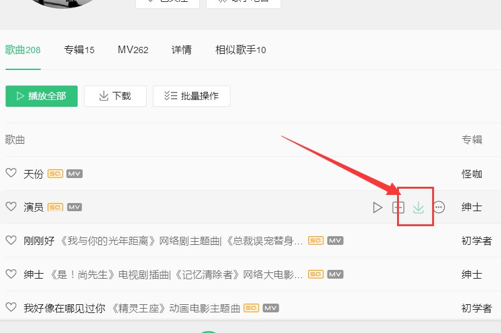501x333 pixels.
Task: Click the 专辑 column header
Action: (x=472, y=139)
